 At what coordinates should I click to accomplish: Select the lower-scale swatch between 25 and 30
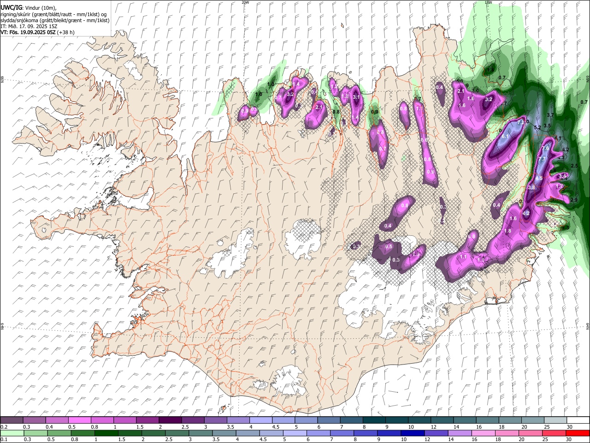554,433
